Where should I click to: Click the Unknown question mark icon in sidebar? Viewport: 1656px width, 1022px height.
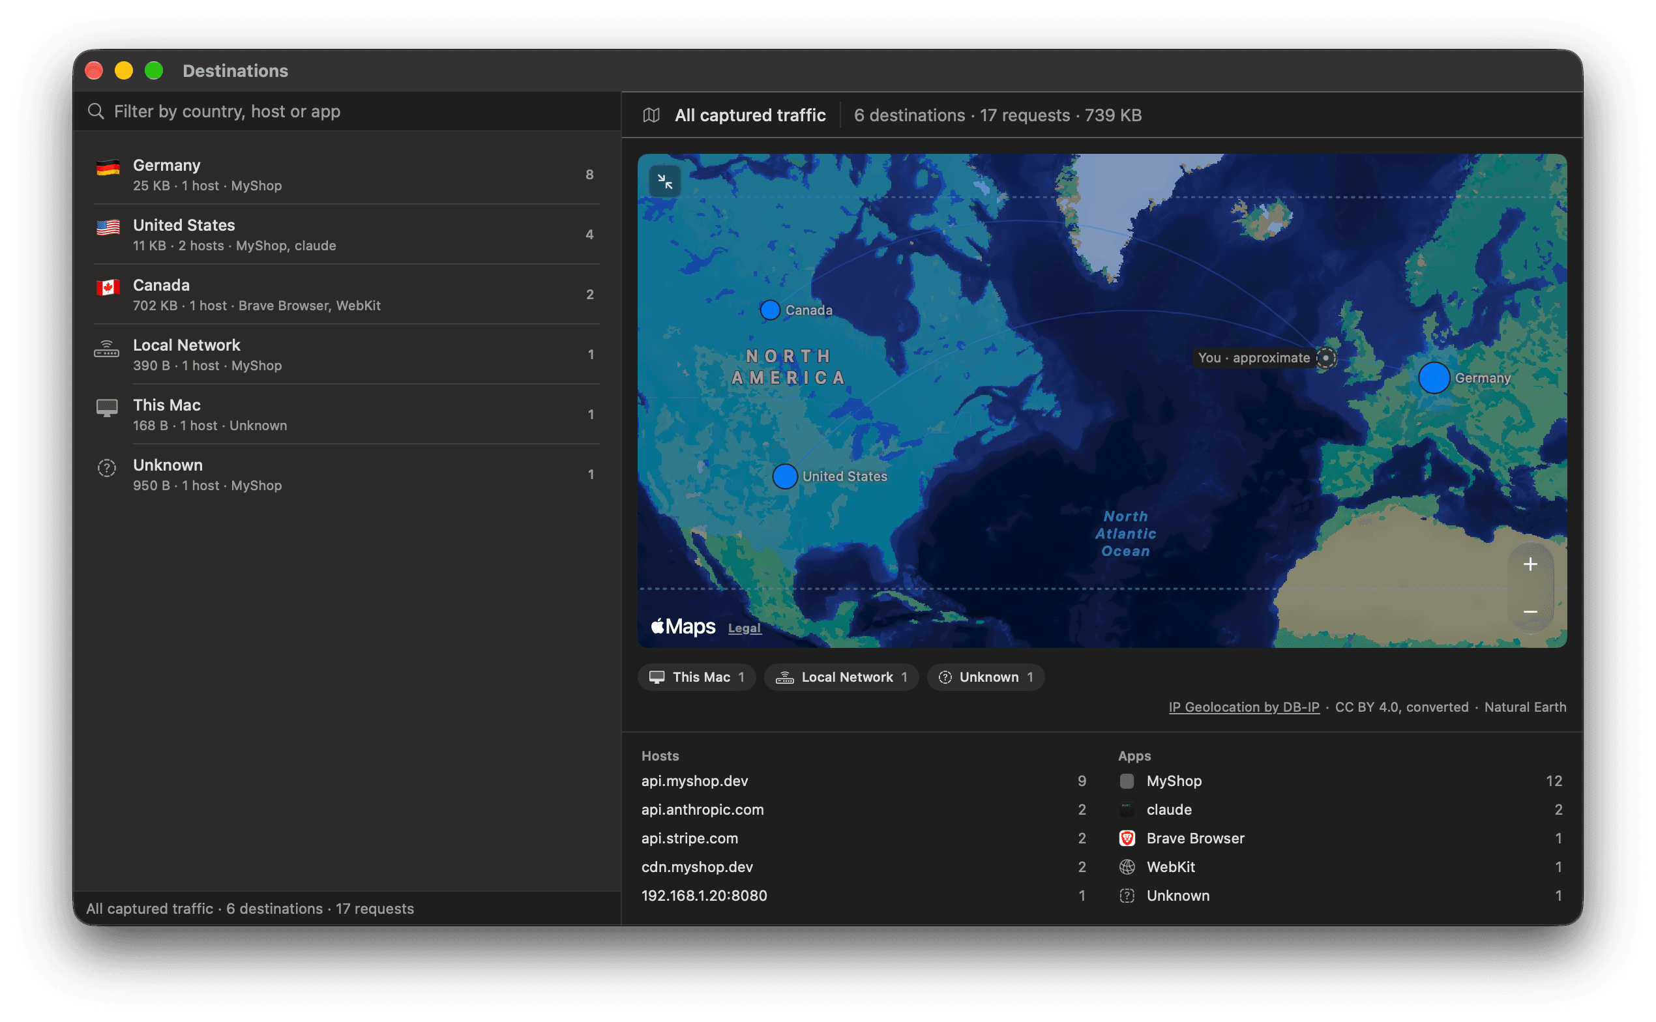(107, 468)
